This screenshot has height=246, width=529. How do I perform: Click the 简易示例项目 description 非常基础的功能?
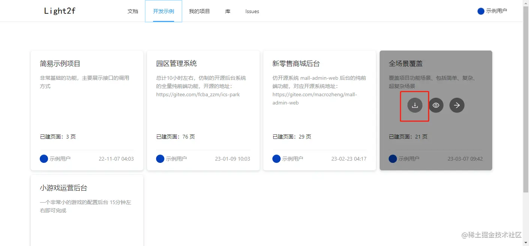point(84,82)
